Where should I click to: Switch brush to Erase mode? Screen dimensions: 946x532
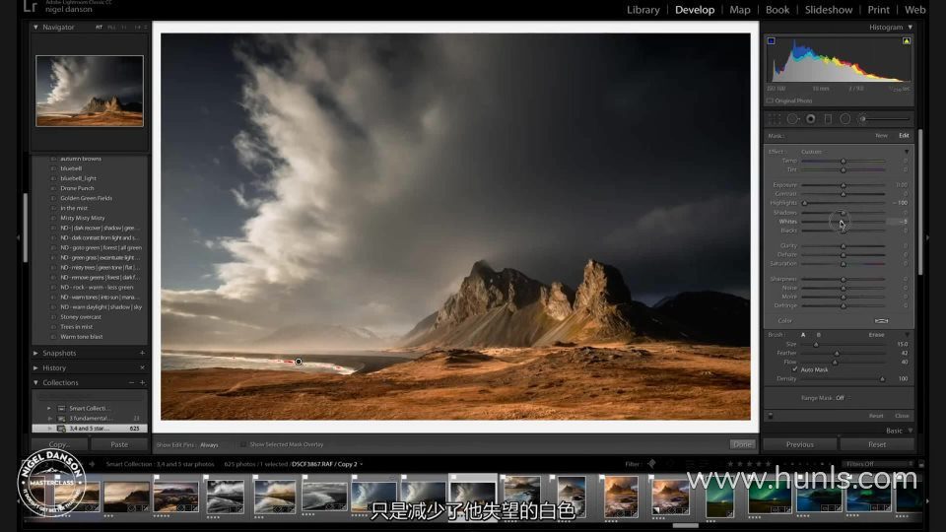[x=877, y=335]
